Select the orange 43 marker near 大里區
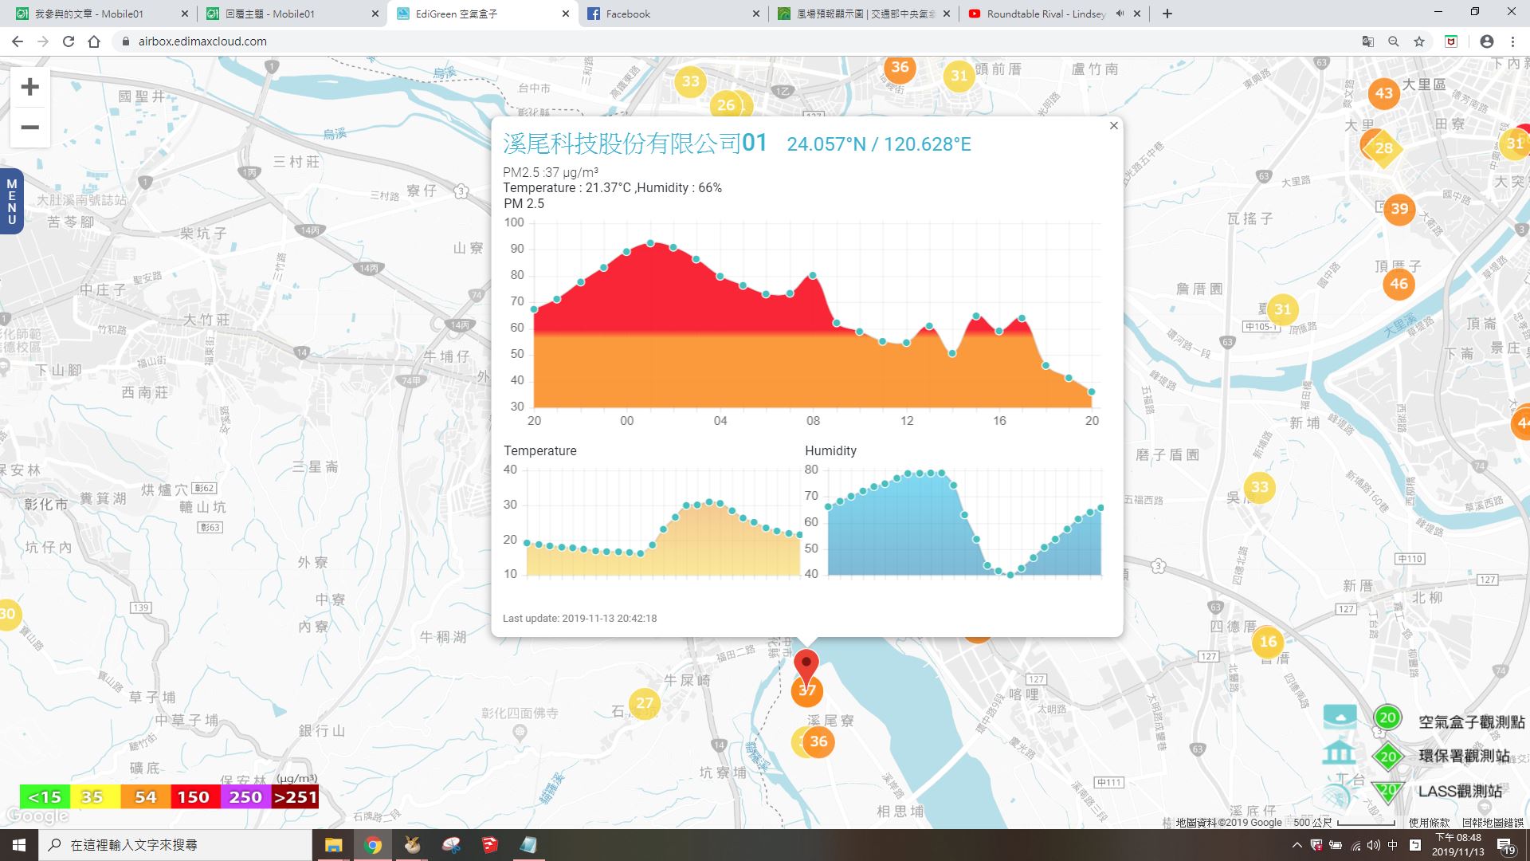The height and width of the screenshot is (861, 1530). coord(1384,93)
